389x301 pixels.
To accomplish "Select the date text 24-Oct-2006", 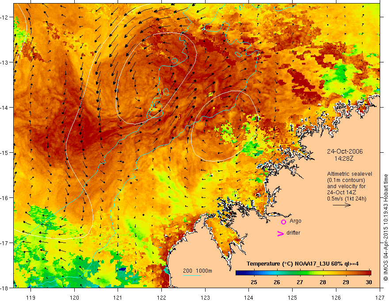I will (x=345, y=151).
